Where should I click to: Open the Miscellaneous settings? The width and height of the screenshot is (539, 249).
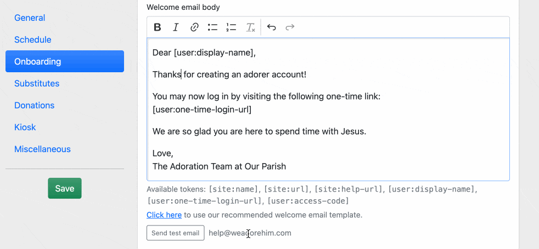pyautogui.click(x=42, y=149)
